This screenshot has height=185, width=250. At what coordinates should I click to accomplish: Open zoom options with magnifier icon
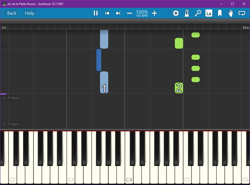(198, 13)
